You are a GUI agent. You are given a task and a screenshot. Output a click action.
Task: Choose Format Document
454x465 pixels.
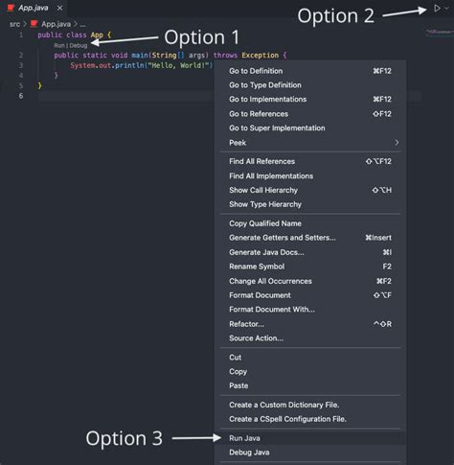310,295
